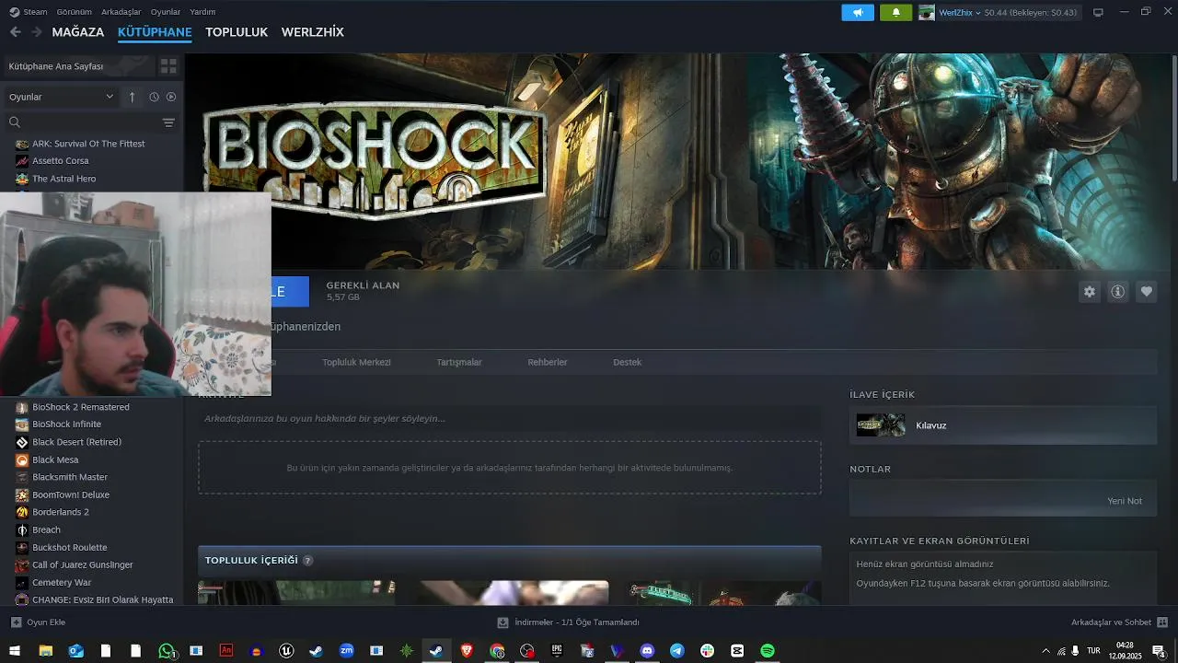The width and height of the screenshot is (1178, 663).
Task: Go back with the left arrow
Action: [x=15, y=32]
